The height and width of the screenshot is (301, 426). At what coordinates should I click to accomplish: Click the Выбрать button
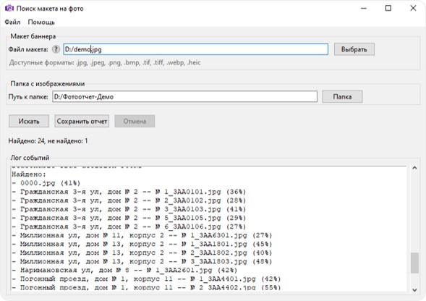tap(354, 49)
